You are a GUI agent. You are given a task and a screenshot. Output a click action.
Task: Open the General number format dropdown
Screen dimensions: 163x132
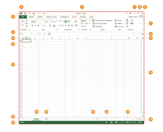(90, 21)
